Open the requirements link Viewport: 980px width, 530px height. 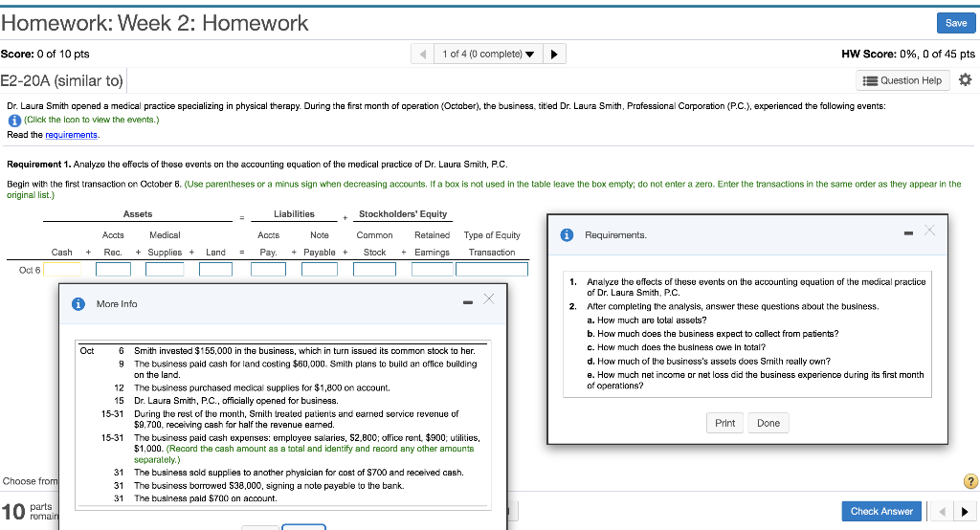(71, 135)
